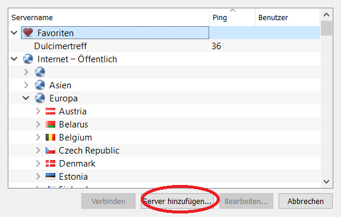Click the Austria flag icon
Image resolution: width=341 pixels, height=217 pixels.
(x=50, y=111)
